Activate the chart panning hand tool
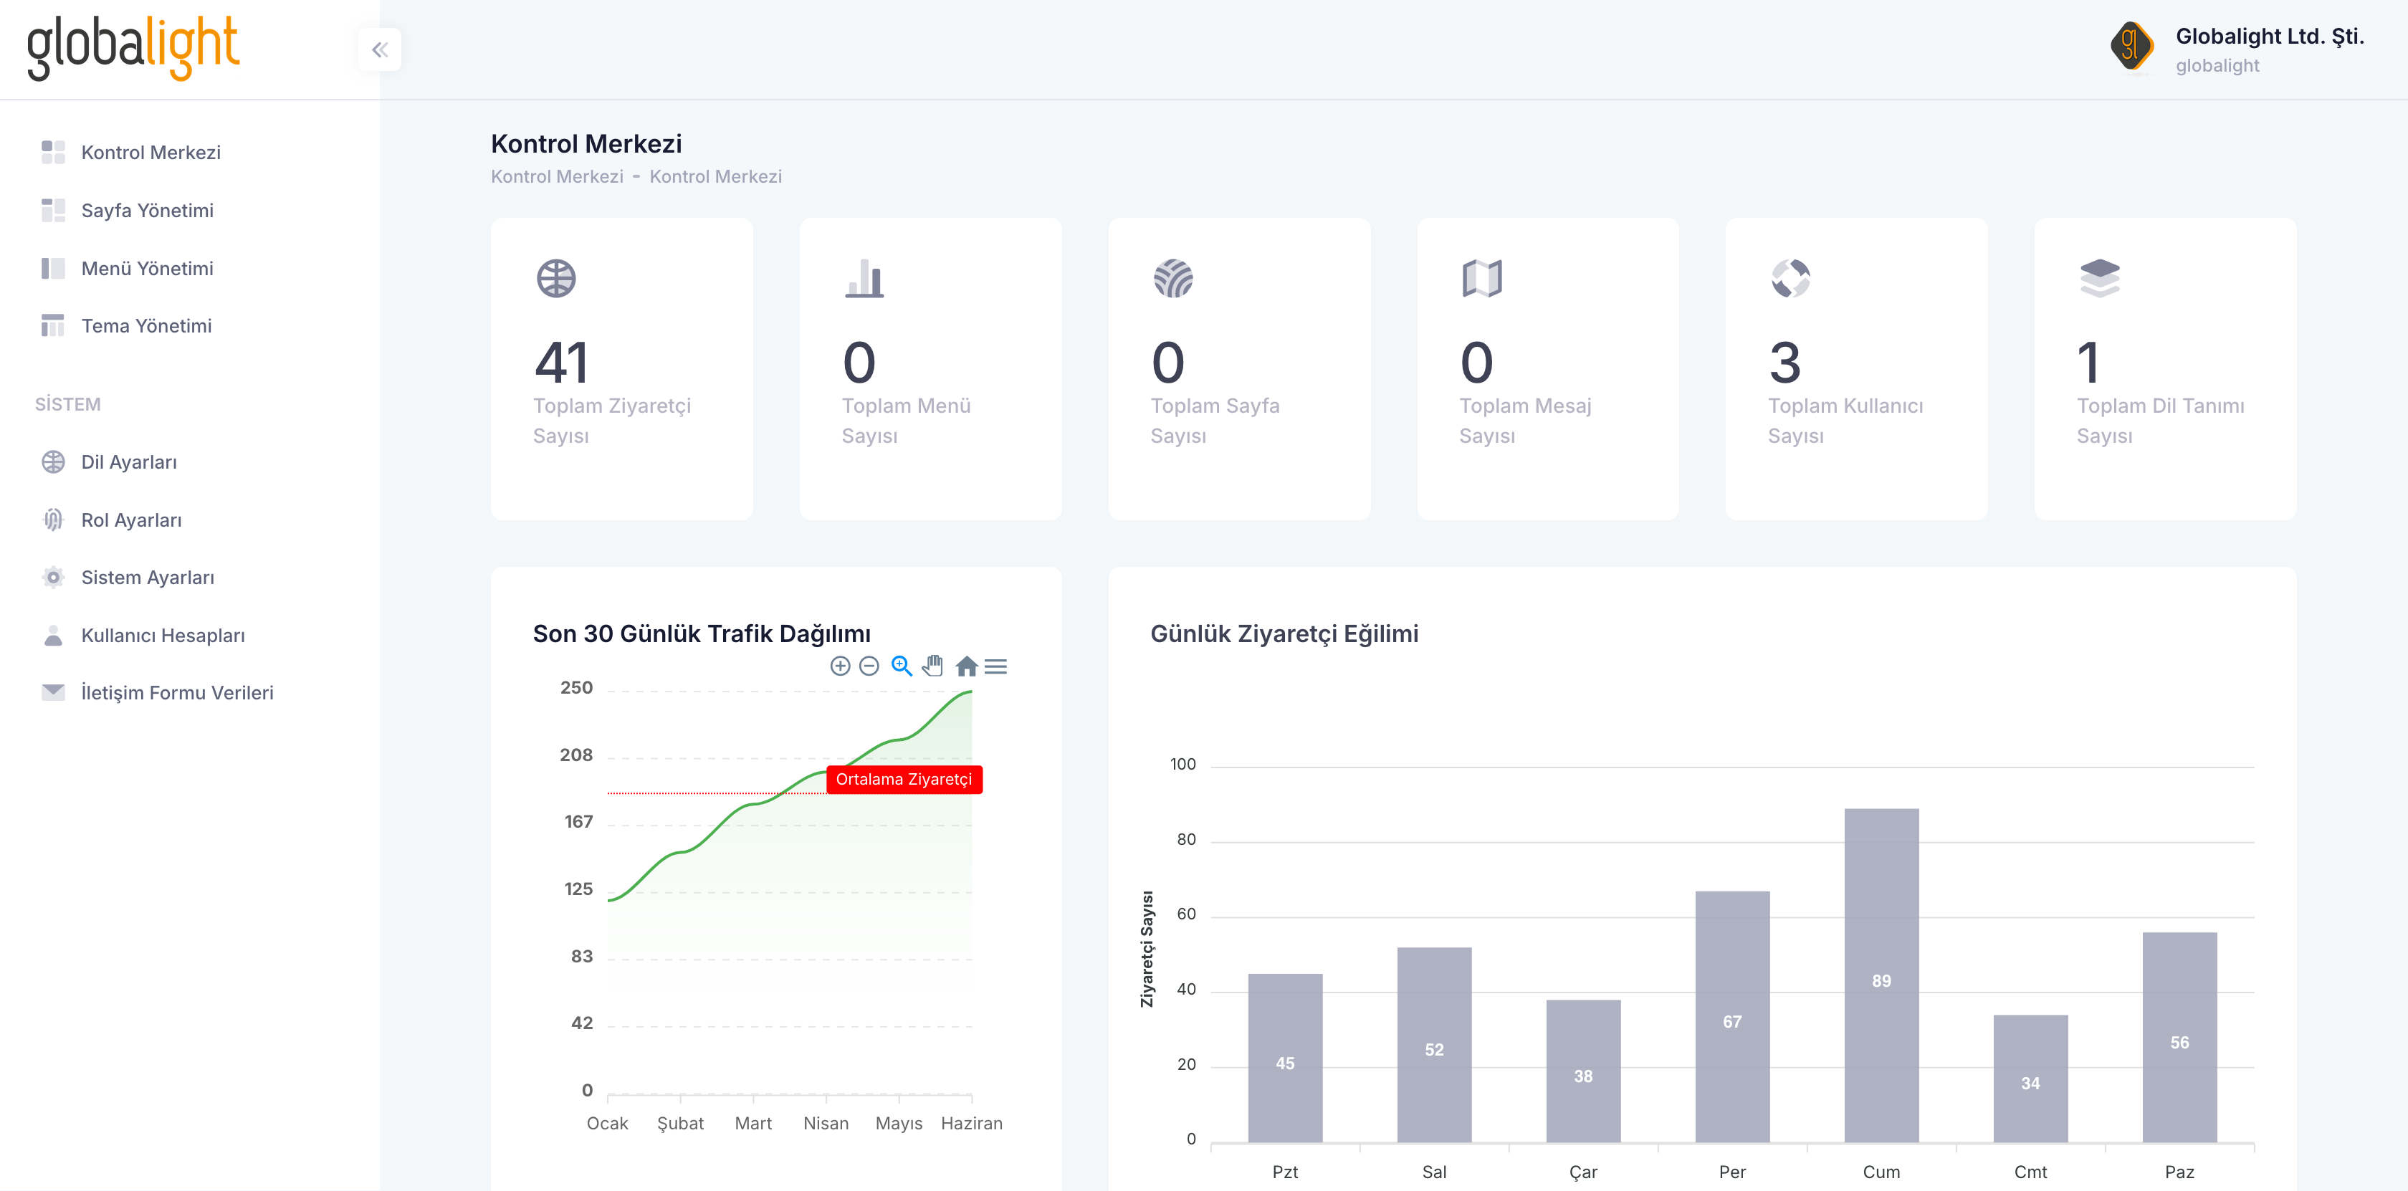2408x1191 pixels. pyautogui.click(x=932, y=666)
